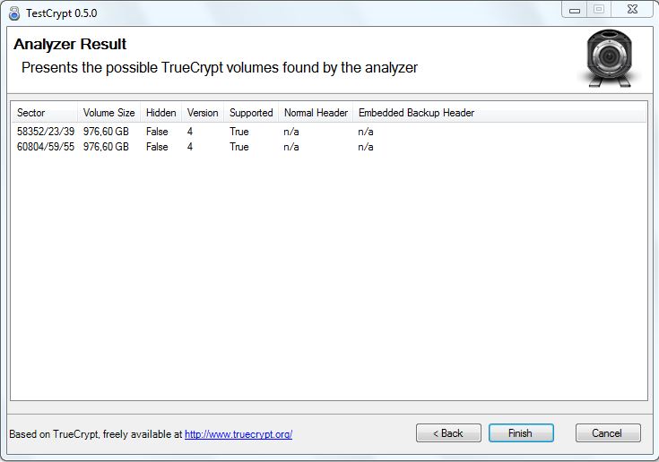Go back with the Back button
Screen dimensions: 659x462
tap(448, 432)
